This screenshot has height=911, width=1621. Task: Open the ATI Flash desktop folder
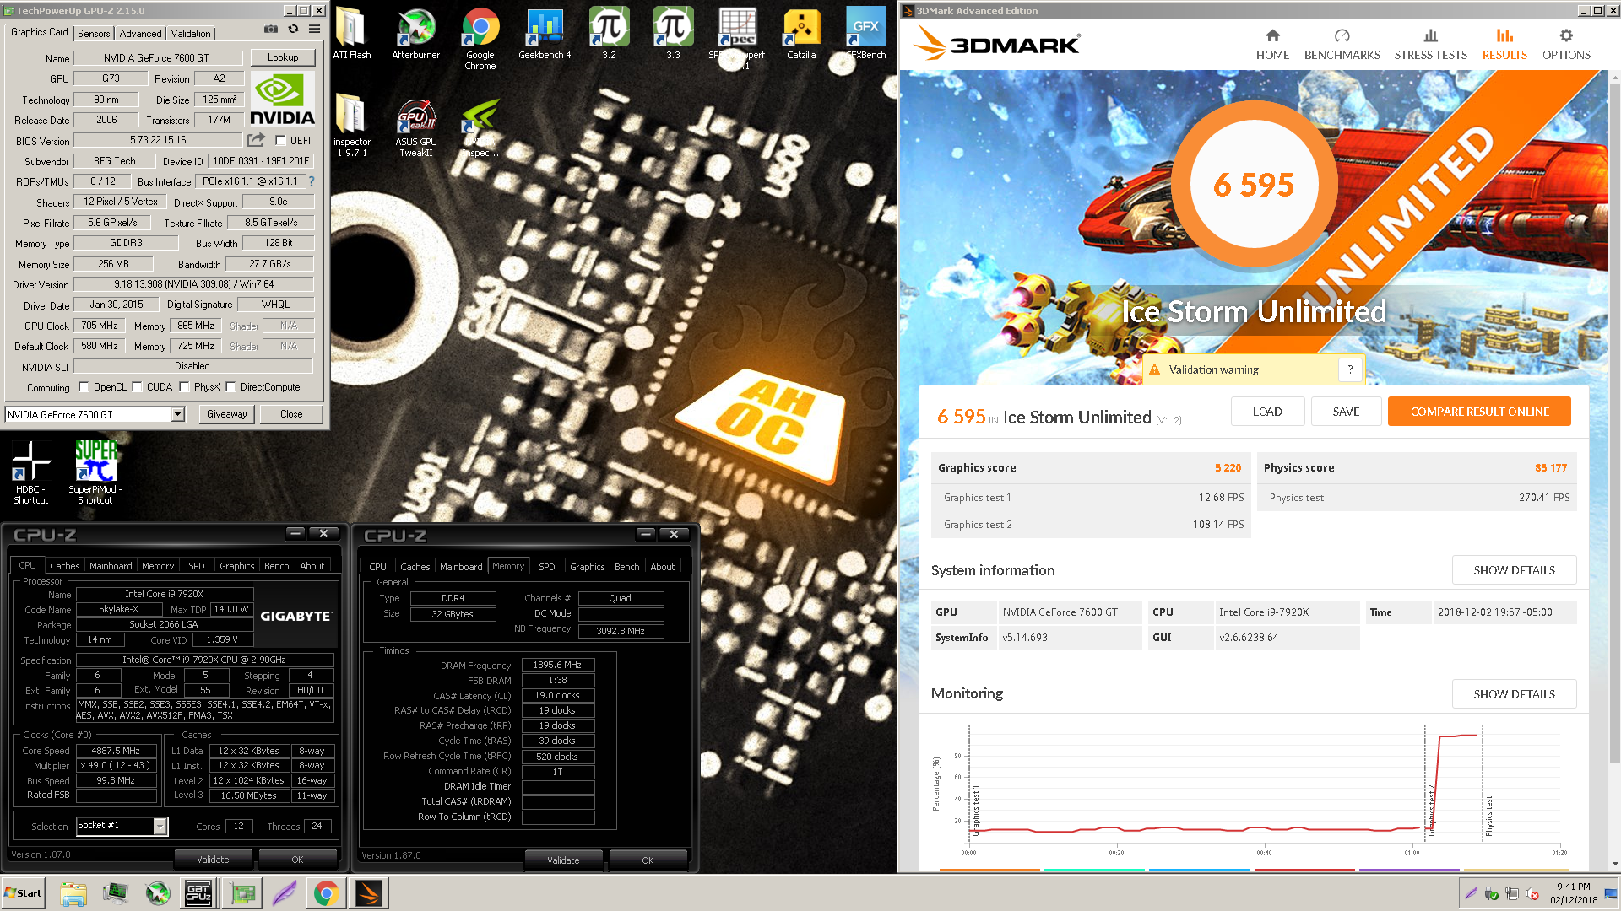point(351,34)
